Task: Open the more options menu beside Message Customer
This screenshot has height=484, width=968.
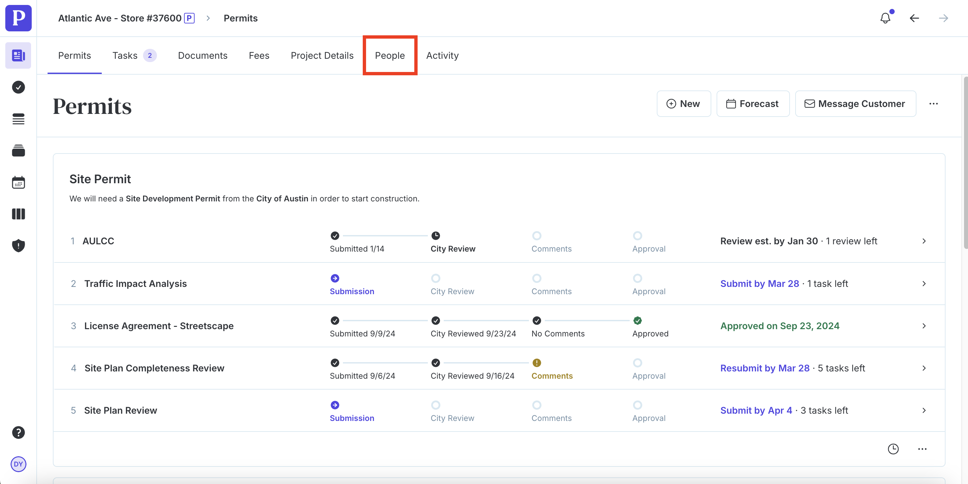Action: 933,104
